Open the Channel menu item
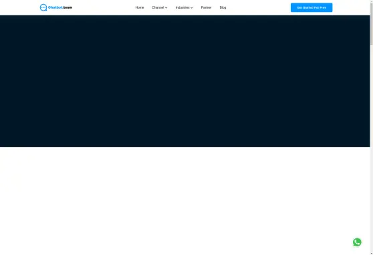 click(x=158, y=7)
